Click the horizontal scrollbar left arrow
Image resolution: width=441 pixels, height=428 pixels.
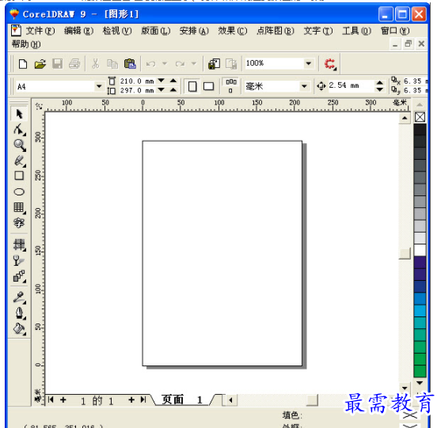(230, 400)
